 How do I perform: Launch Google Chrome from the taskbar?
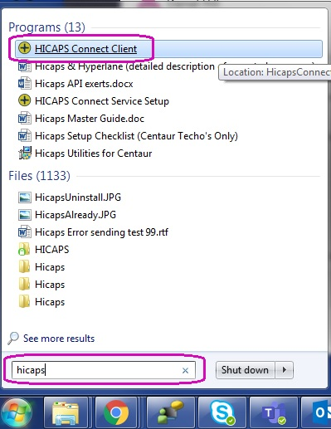click(x=116, y=413)
